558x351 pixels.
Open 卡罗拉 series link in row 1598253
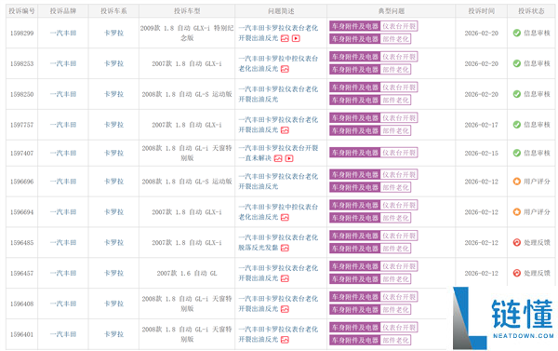(x=113, y=64)
